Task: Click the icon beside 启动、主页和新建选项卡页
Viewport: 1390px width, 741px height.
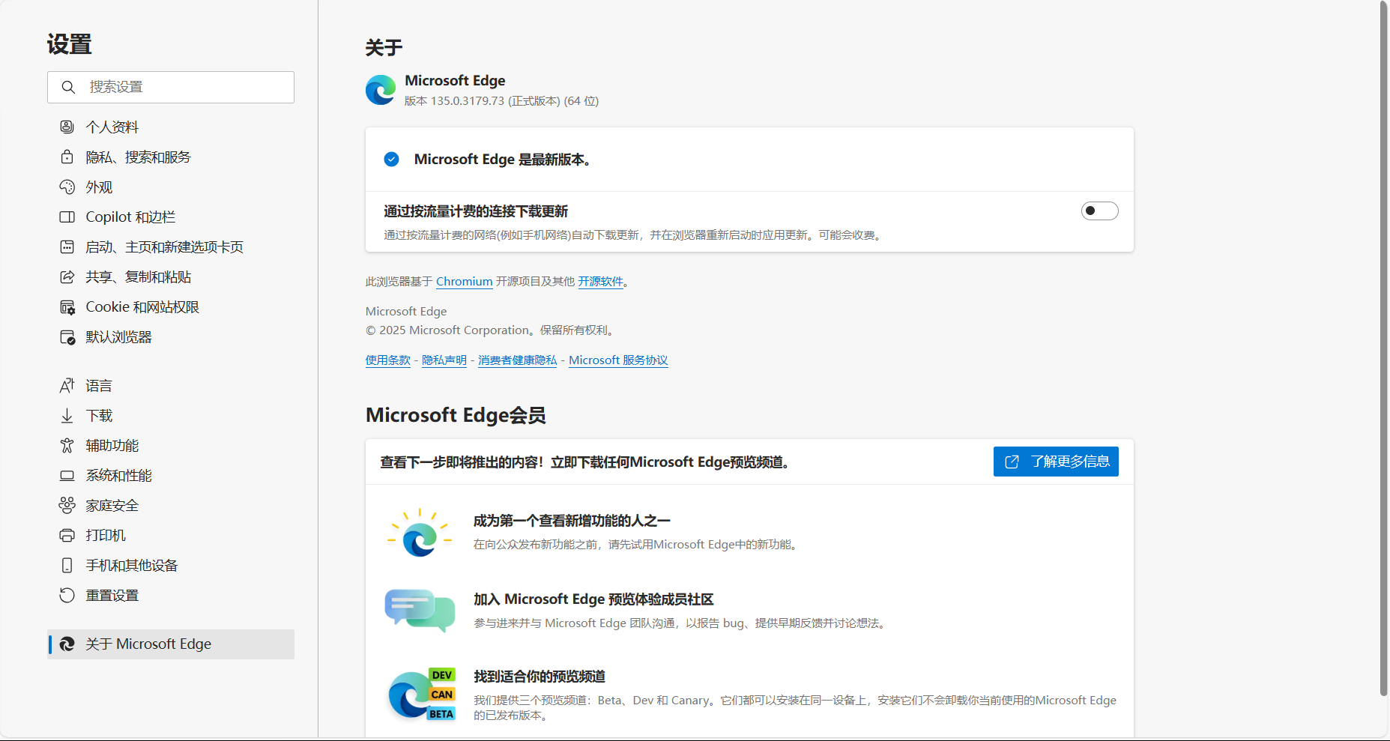Action: (x=67, y=247)
